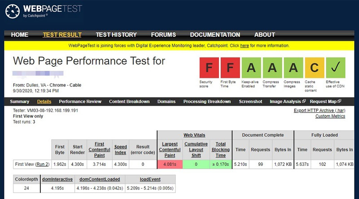The height and width of the screenshot is (199, 359).
Task: Open the Content Breakdown tab
Action: (129, 102)
